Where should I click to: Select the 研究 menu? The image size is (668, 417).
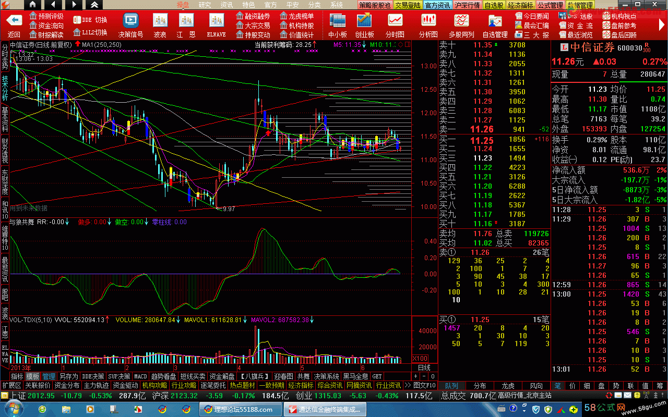click(205, 5)
